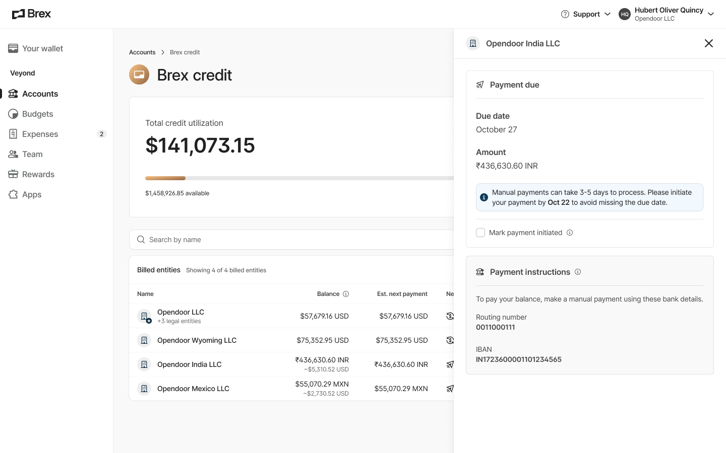Image resolution: width=726 pixels, height=453 pixels.
Task: Open the Support help icon
Action: pyautogui.click(x=565, y=14)
